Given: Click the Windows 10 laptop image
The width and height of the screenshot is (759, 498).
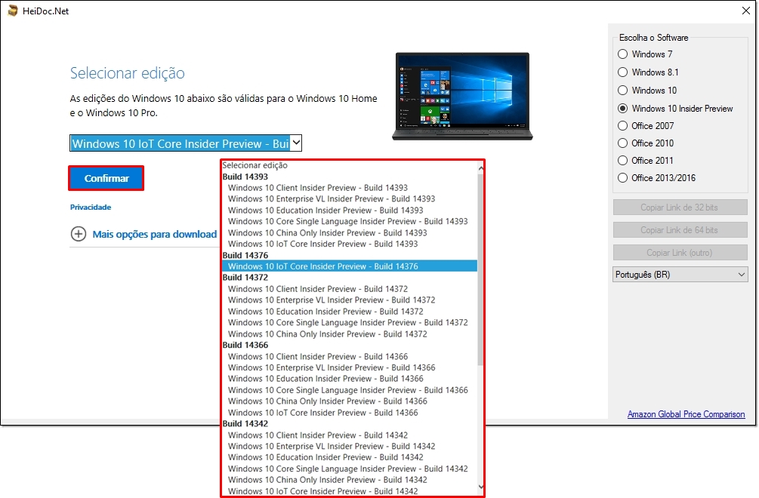Looking at the screenshot, I should (462, 97).
